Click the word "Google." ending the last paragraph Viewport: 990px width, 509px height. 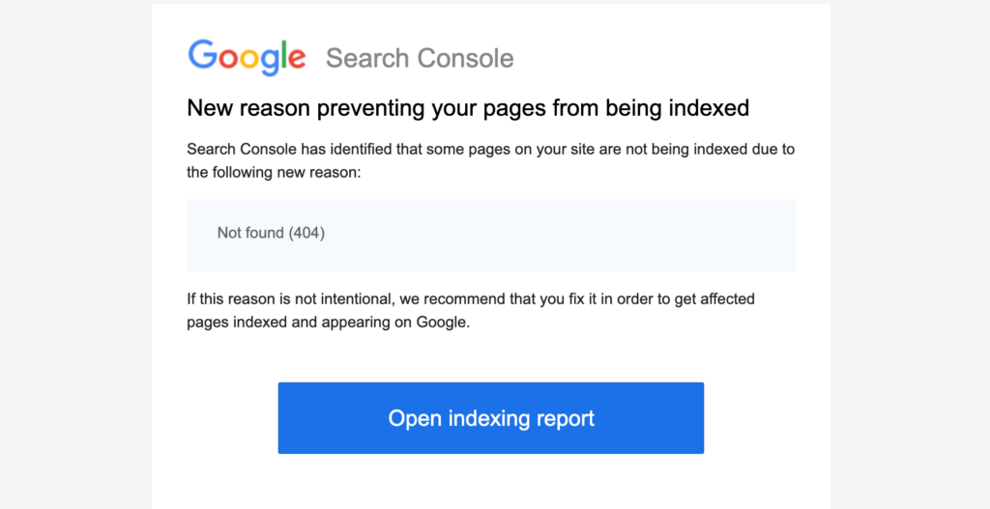click(x=443, y=323)
